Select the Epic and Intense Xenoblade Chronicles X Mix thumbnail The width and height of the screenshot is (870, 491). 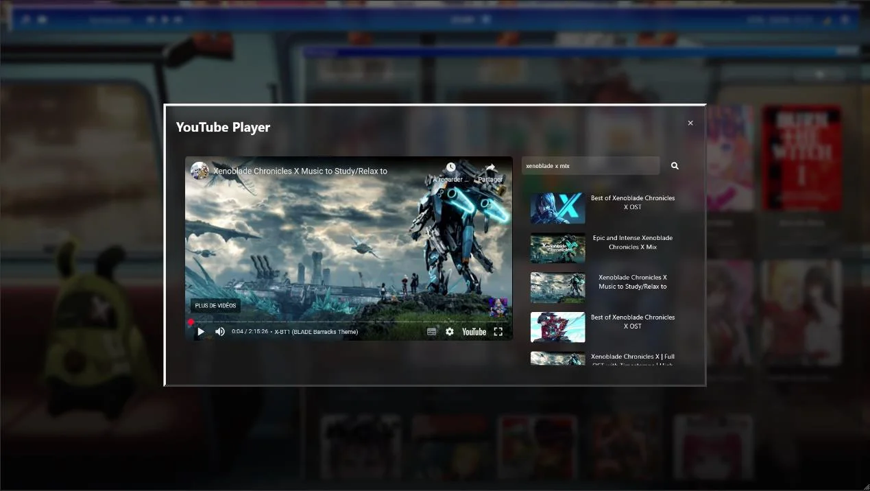pyautogui.click(x=558, y=248)
